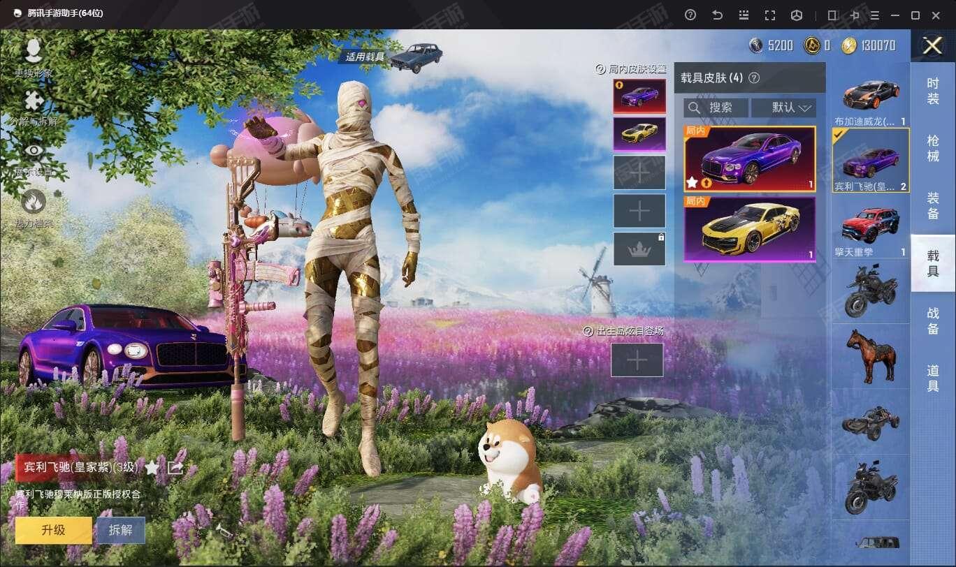Click the 腾讯手游助手(64位) window title
Screen dimensions: 956x567
(x=65, y=13)
